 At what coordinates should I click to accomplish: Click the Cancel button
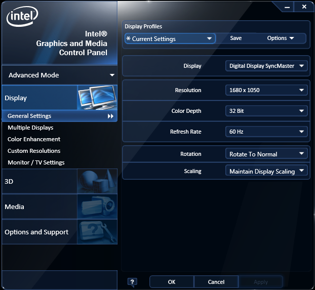click(x=216, y=282)
